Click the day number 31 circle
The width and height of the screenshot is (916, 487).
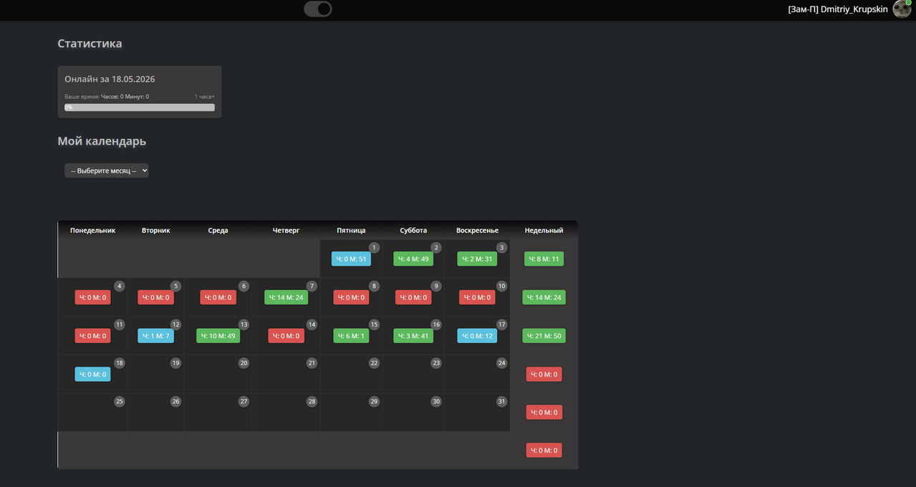(x=501, y=402)
